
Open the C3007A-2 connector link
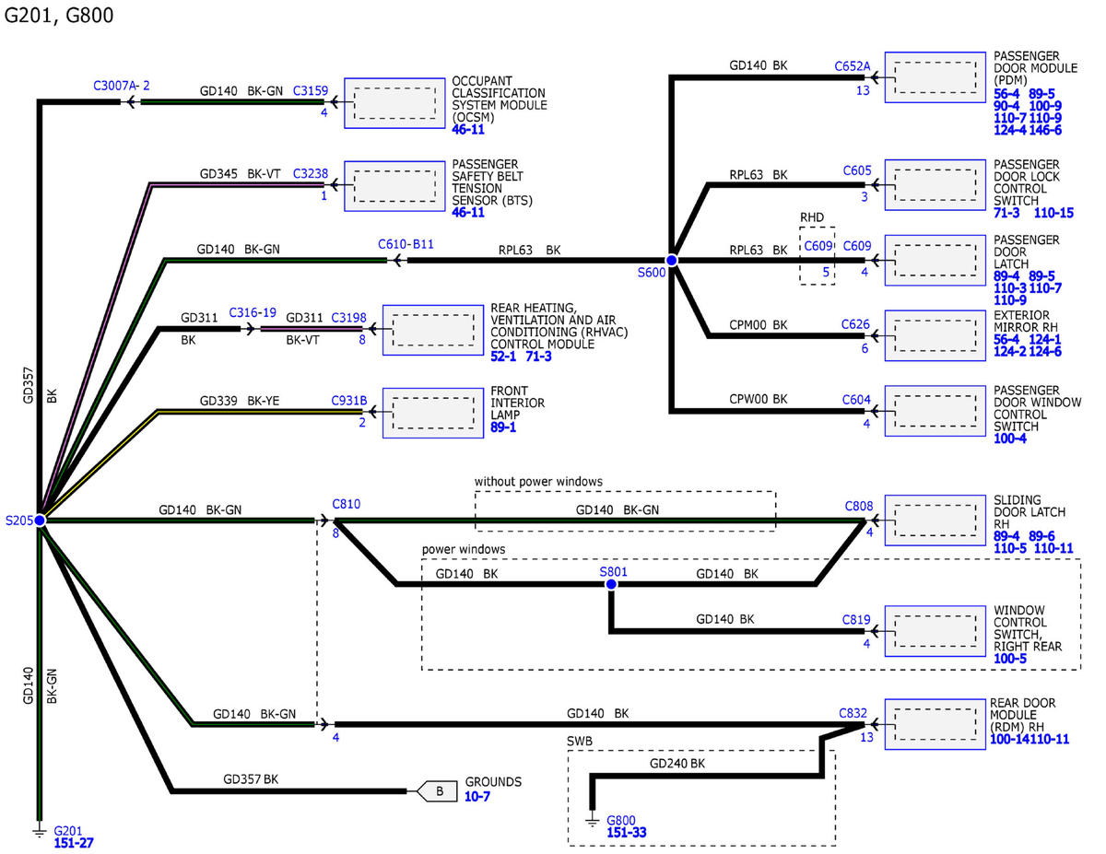pos(122,85)
